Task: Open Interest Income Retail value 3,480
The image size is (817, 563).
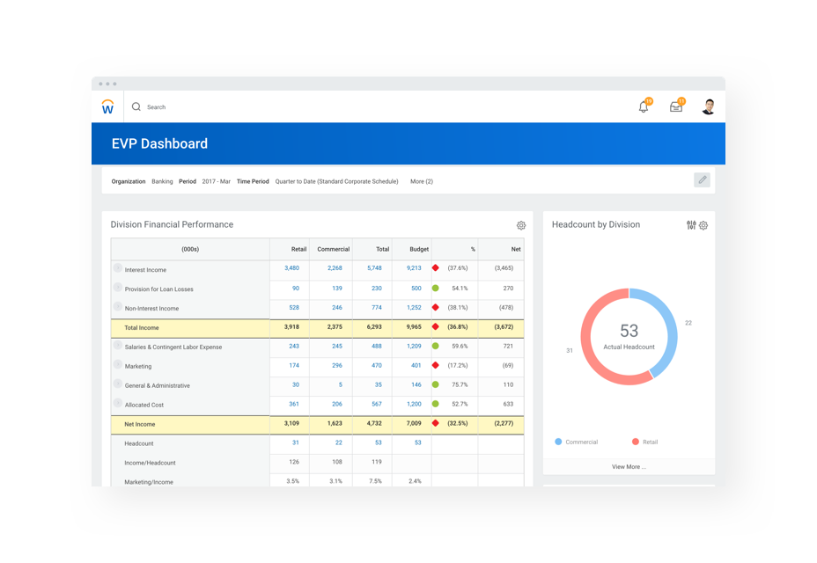Action: pos(291,268)
